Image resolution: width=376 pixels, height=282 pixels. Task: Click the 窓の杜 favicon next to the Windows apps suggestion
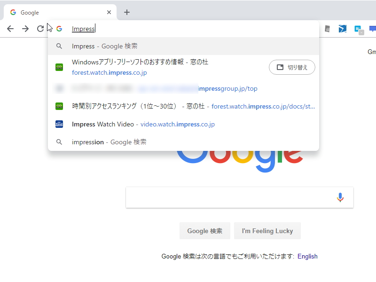pos(59,67)
